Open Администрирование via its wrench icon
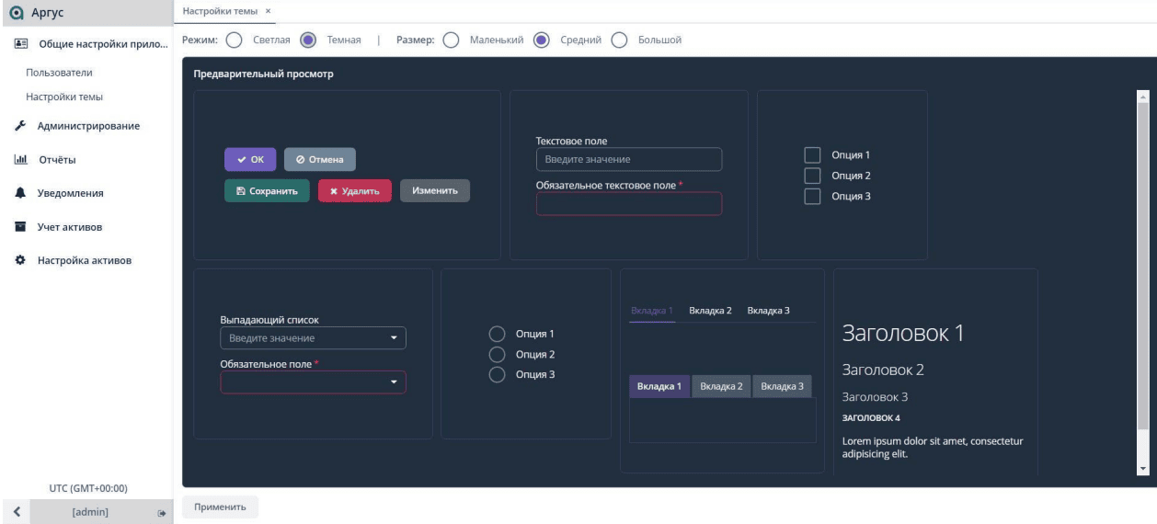 click(x=19, y=126)
